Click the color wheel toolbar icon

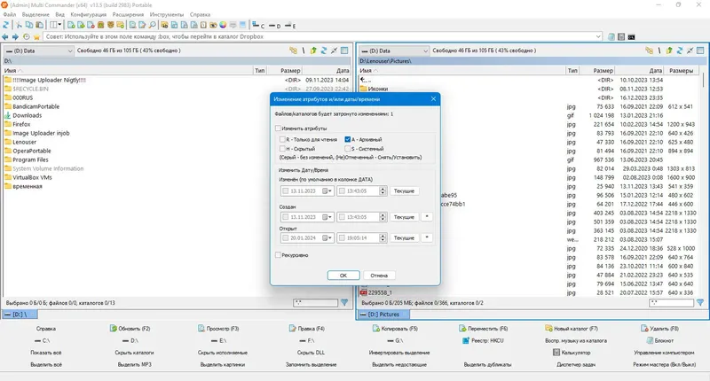click(x=223, y=26)
